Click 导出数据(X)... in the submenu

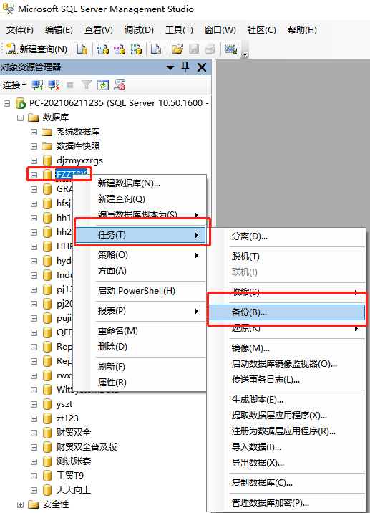(x=258, y=463)
